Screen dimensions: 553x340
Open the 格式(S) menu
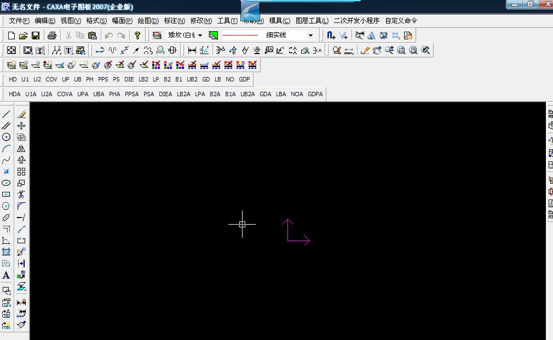(x=96, y=21)
